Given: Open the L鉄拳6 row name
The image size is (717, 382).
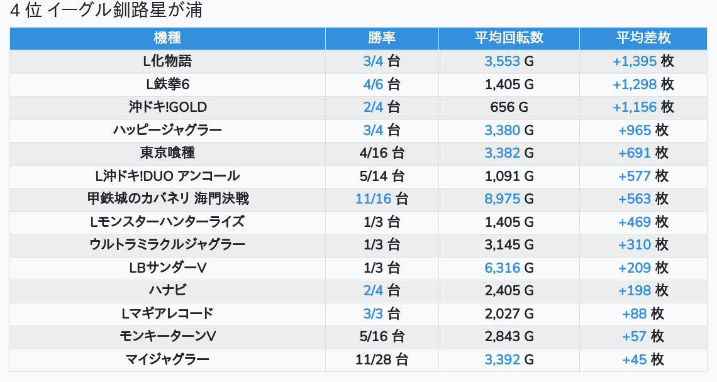Looking at the screenshot, I should [167, 84].
